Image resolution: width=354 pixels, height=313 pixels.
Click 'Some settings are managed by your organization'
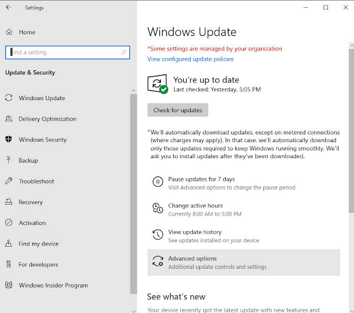[215, 49]
